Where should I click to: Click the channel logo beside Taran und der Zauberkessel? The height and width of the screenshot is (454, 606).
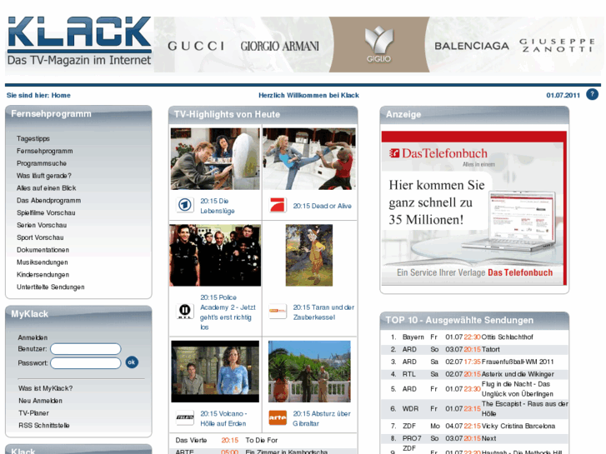(278, 312)
